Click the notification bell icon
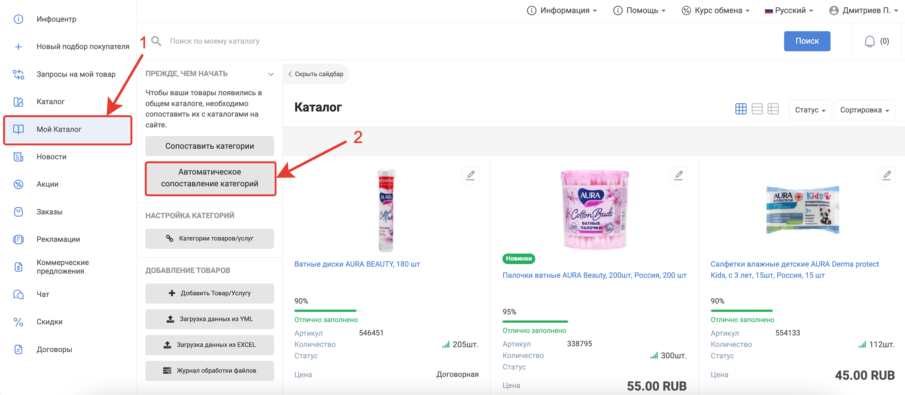 (869, 41)
